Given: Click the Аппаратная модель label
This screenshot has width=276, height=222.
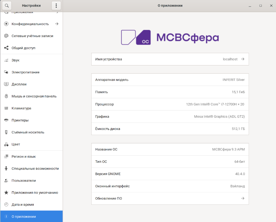Looking at the screenshot, I should coord(112,80).
